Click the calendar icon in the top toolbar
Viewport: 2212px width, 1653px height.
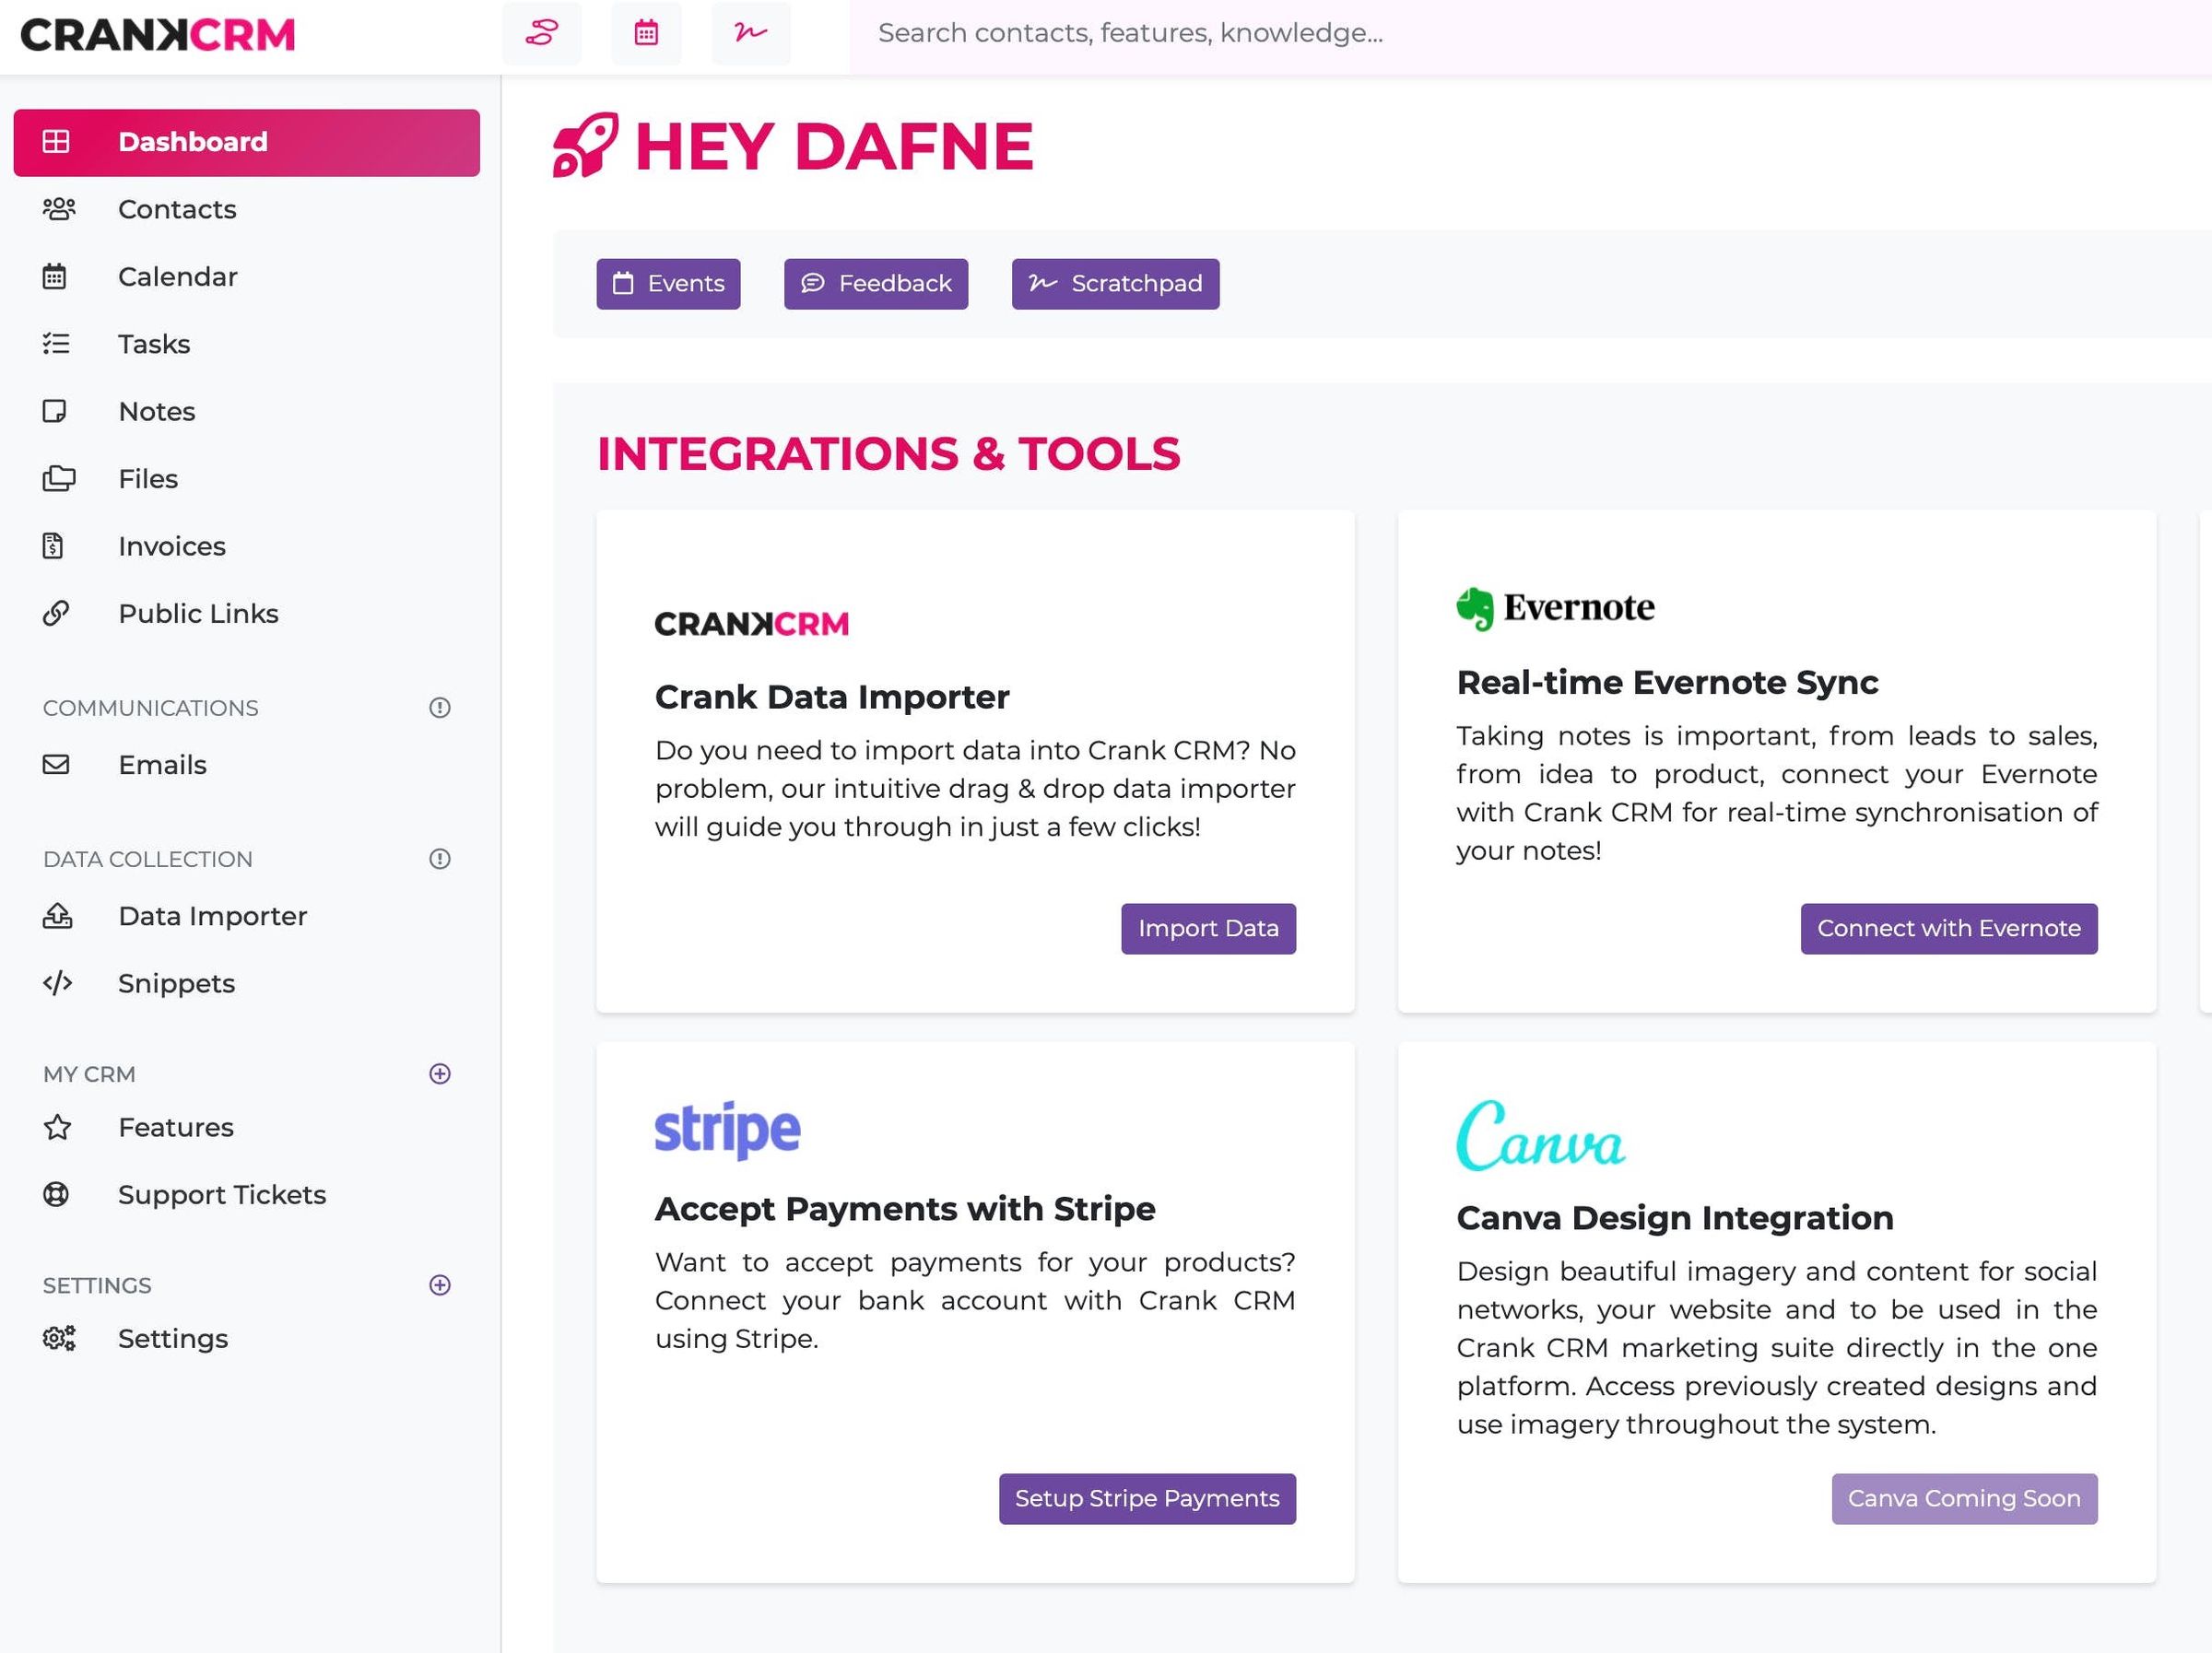(646, 33)
